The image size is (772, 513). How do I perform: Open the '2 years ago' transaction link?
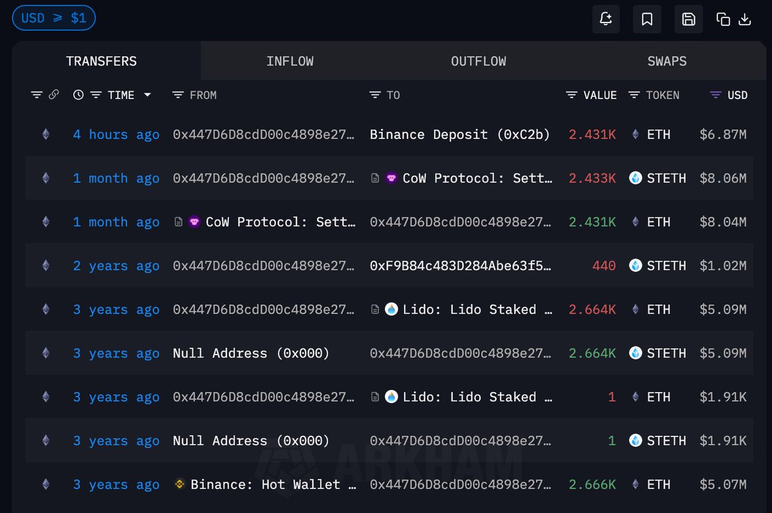(116, 266)
